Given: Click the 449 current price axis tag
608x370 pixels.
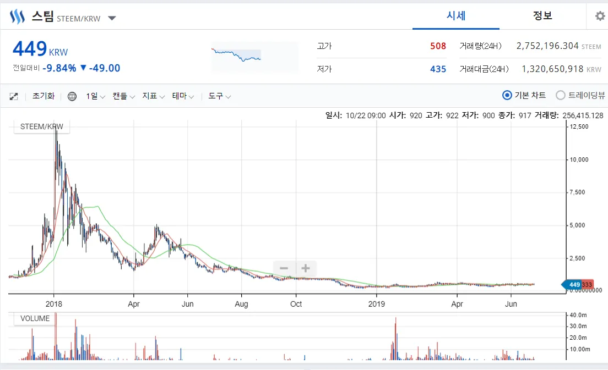Looking at the screenshot, I should [x=572, y=284].
